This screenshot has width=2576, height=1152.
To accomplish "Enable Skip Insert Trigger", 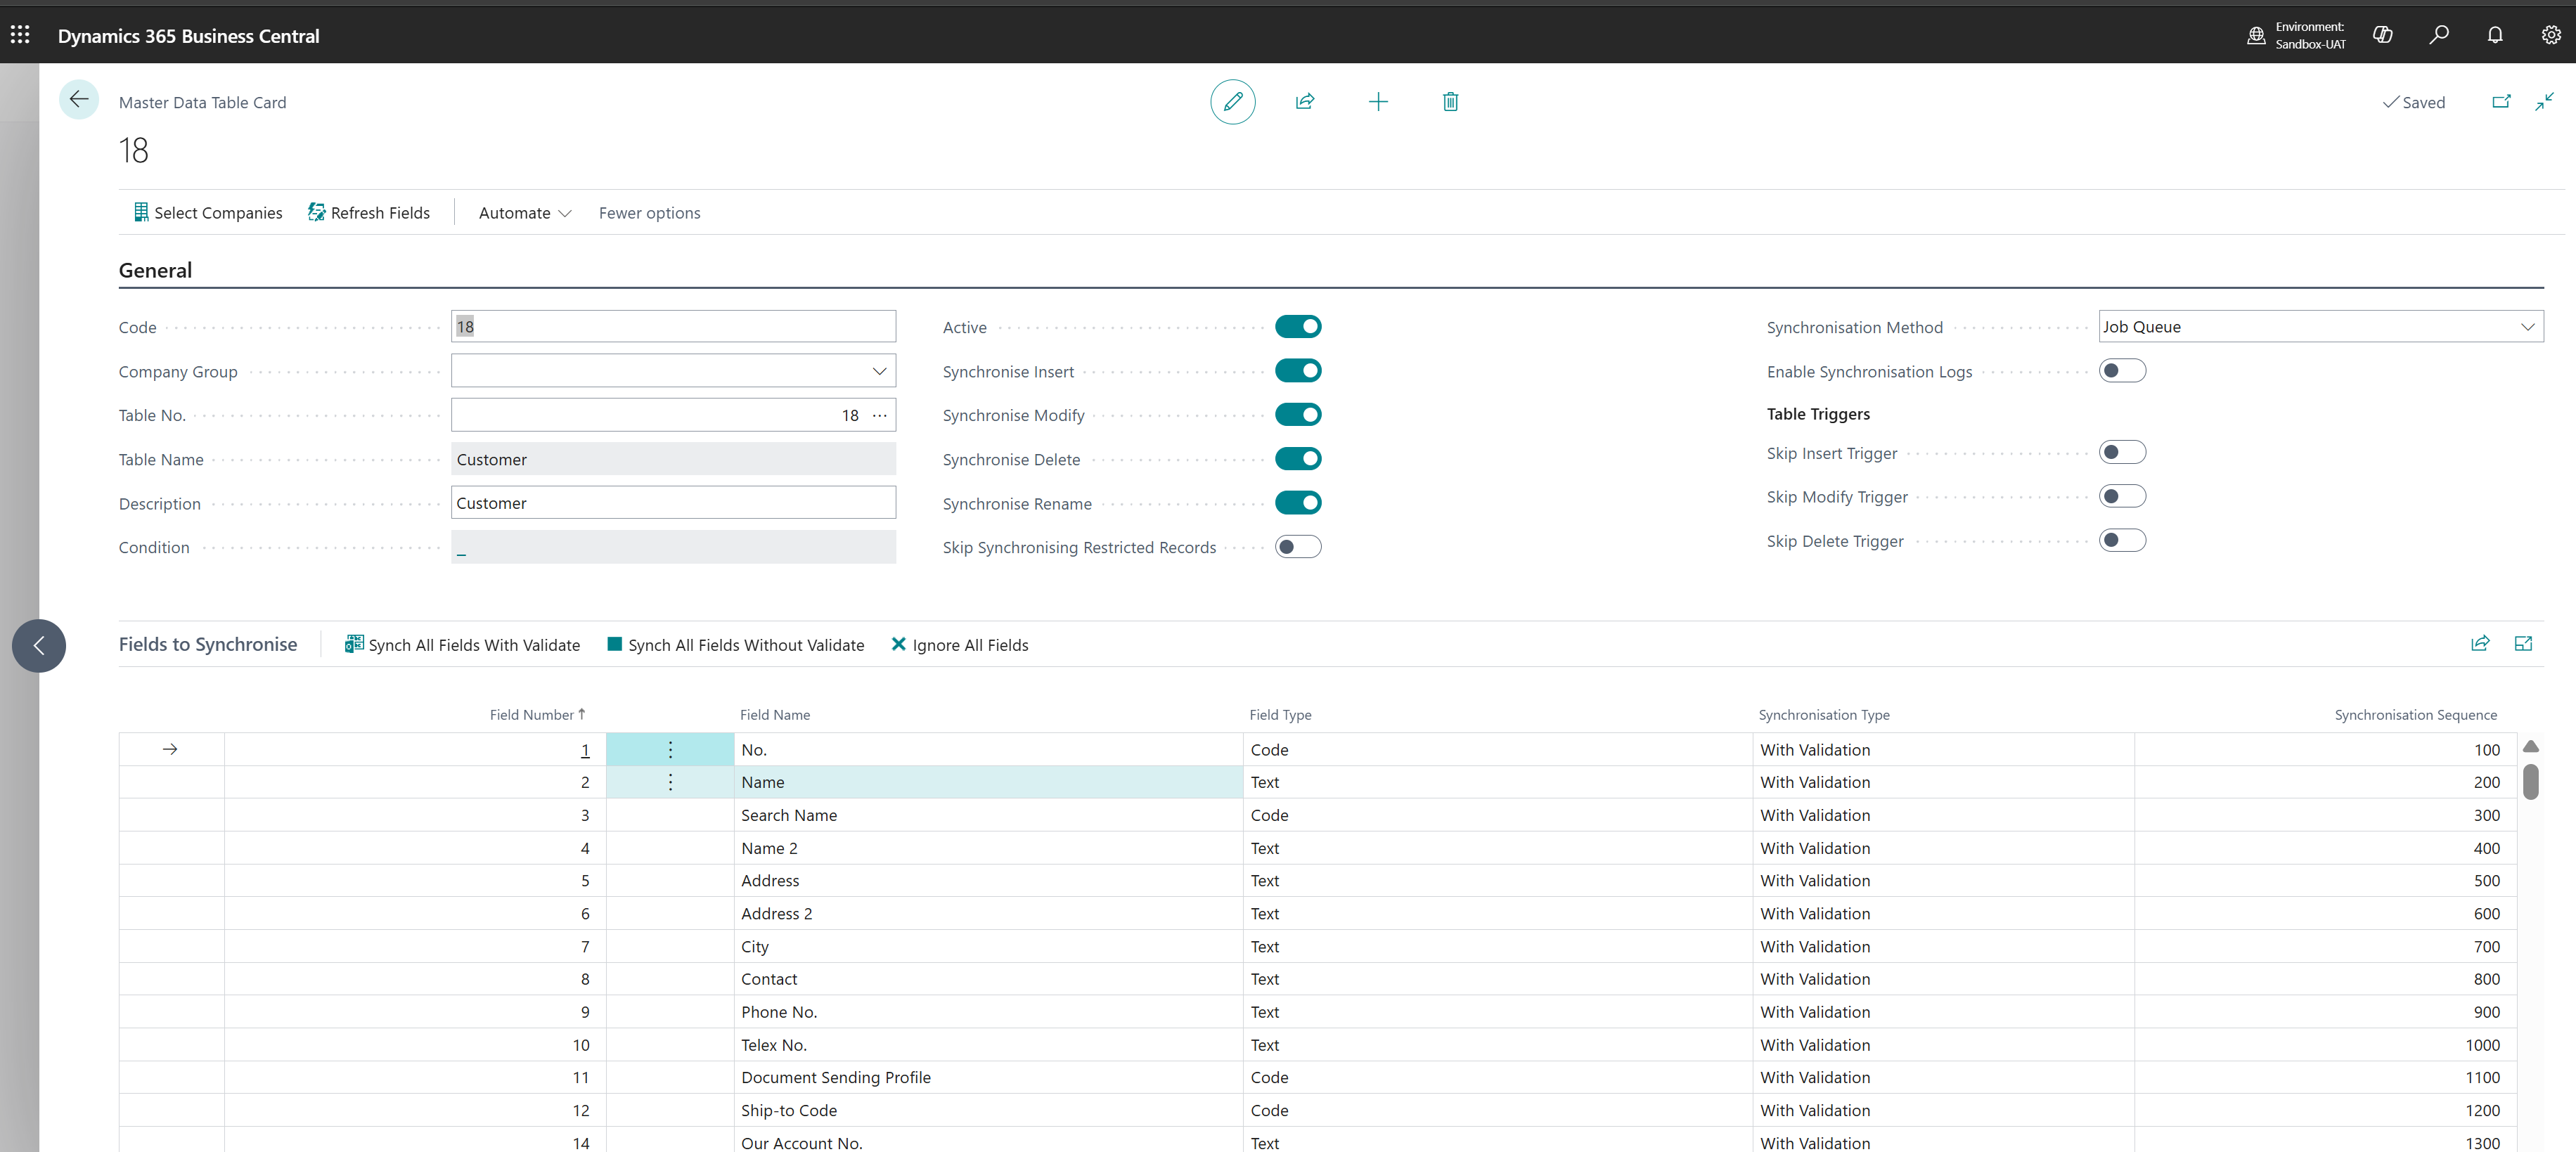I will tap(2122, 453).
